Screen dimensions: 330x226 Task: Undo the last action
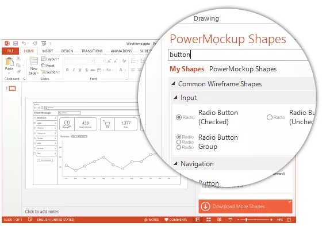click(24, 43)
